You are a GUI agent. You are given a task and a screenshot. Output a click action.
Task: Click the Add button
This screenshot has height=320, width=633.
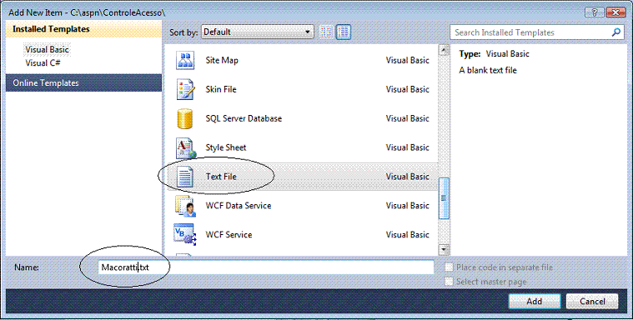[x=534, y=301]
